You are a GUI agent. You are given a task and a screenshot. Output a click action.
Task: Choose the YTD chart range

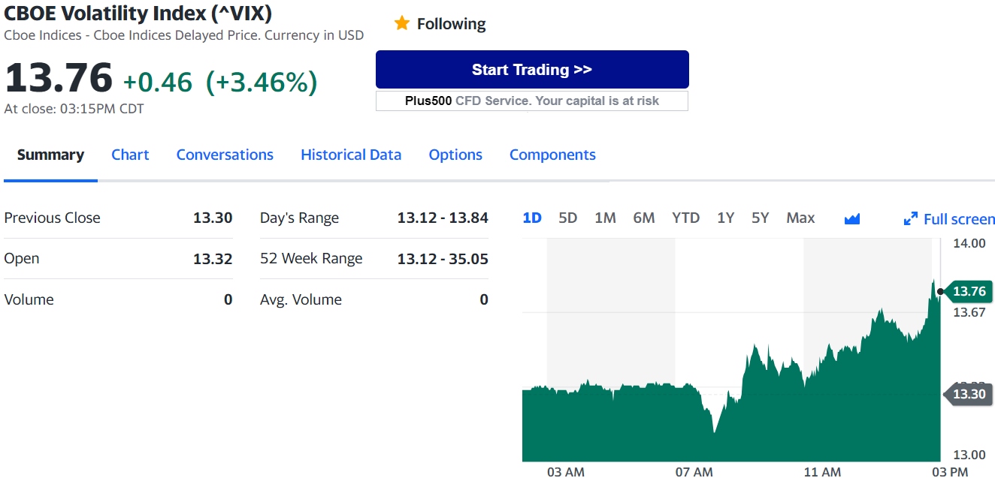click(x=685, y=218)
